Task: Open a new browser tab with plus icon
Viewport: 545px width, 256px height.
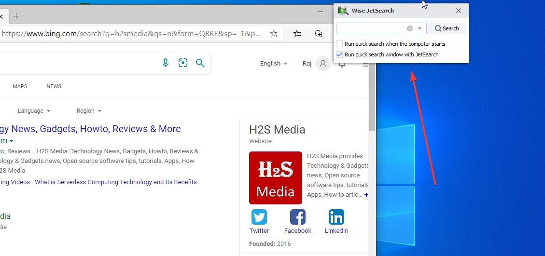Action: 16,16
